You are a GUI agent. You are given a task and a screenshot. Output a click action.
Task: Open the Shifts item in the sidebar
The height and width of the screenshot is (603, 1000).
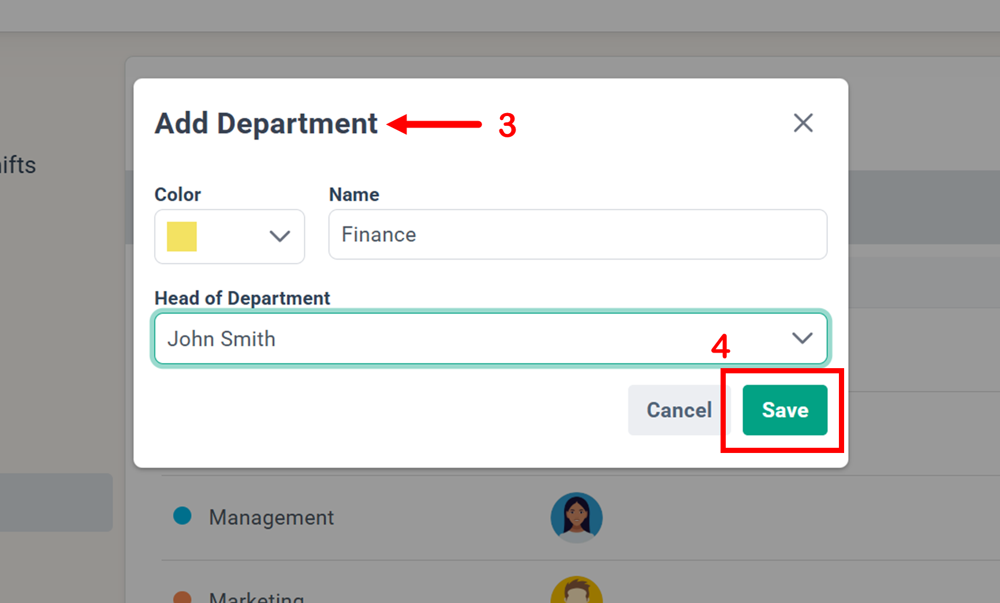pyautogui.click(x=18, y=165)
